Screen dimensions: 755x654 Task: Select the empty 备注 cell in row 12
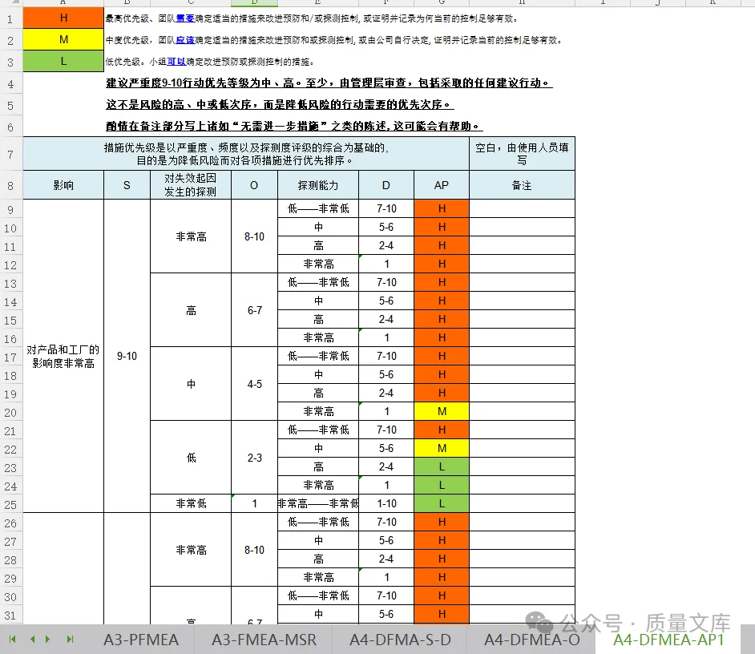pos(522,264)
